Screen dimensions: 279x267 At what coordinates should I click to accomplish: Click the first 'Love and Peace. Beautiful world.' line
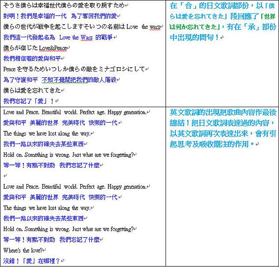75,112
